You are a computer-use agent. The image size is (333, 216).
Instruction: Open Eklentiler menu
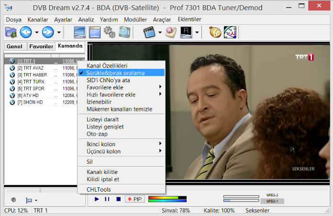coord(189,19)
